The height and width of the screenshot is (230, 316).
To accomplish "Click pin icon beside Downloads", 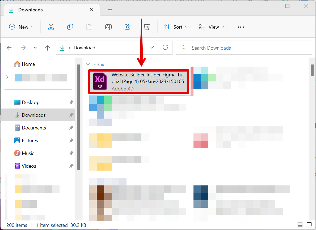I will (x=71, y=115).
